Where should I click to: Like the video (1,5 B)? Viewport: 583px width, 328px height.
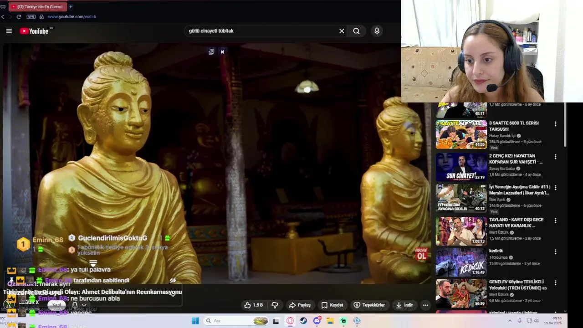point(254,305)
